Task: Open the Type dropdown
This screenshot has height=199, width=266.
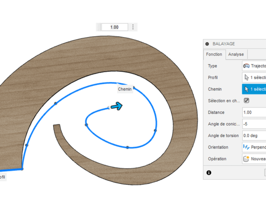Action: [254, 66]
